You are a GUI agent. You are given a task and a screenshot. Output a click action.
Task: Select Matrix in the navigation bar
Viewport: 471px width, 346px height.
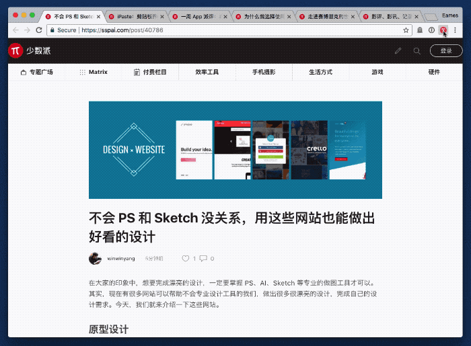[94, 72]
